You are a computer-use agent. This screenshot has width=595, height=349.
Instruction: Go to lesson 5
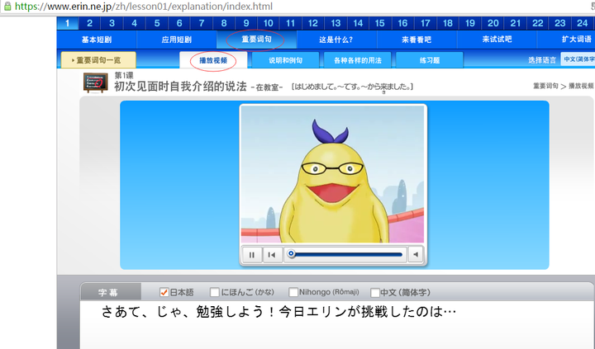click(x=157, y=23)
